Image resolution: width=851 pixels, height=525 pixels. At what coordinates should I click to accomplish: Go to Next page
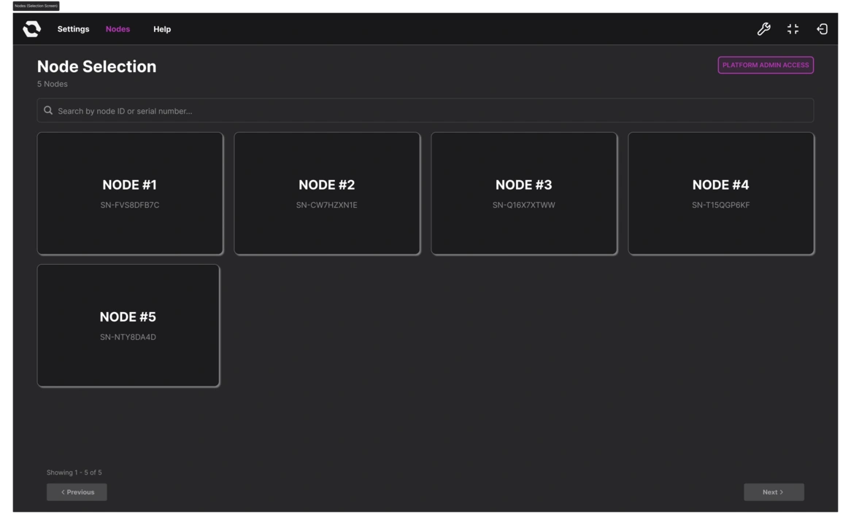tap(774, 492)
